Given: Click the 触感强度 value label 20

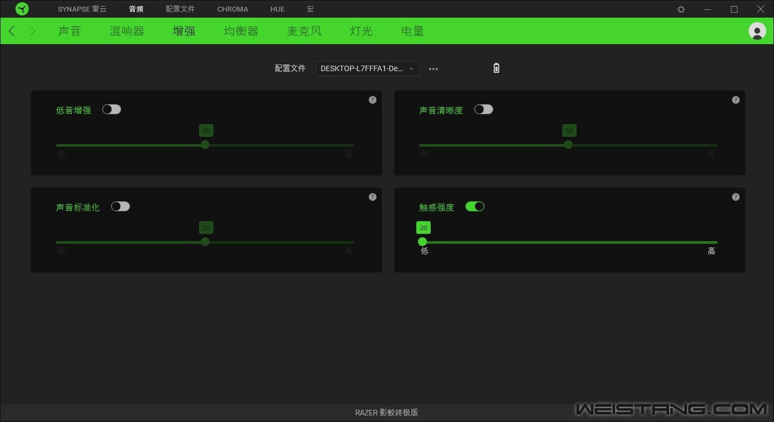Looking at the screenshot, I should [x=423, y=227].
